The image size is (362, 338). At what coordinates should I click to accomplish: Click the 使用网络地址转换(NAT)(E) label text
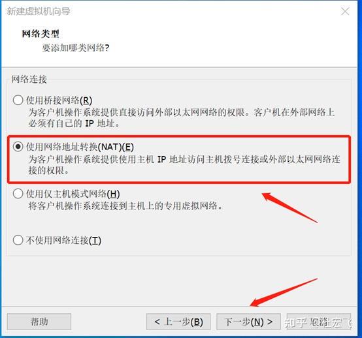[80, 147]
